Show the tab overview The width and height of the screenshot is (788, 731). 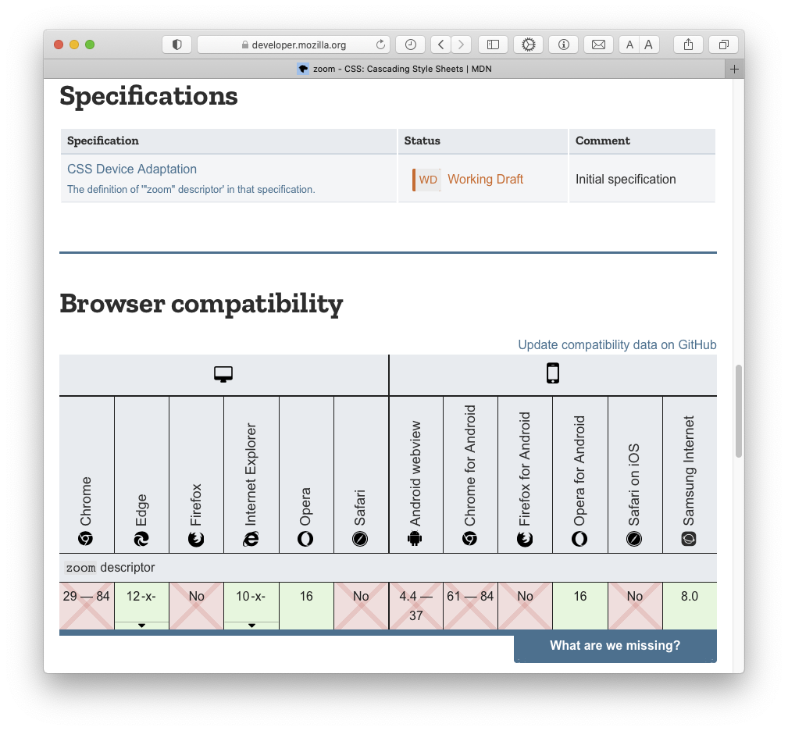(x=724, y=45)
